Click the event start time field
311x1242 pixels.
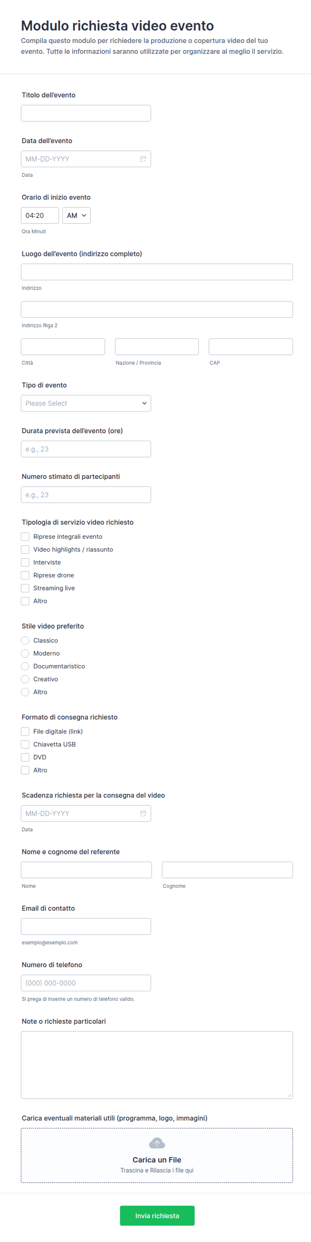pos(40,215)
